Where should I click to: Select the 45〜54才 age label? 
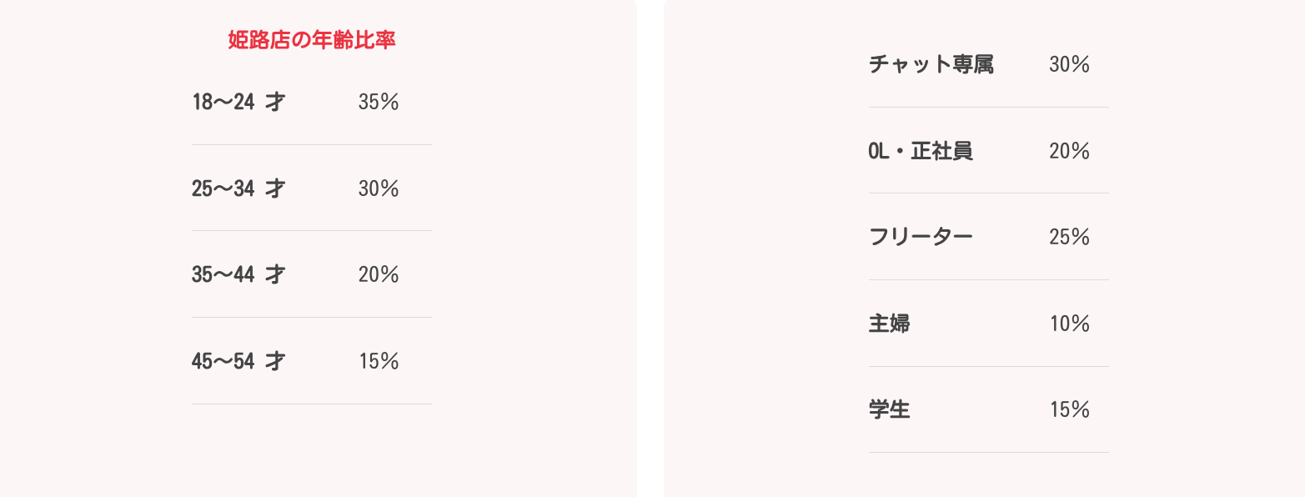(238, 362)
